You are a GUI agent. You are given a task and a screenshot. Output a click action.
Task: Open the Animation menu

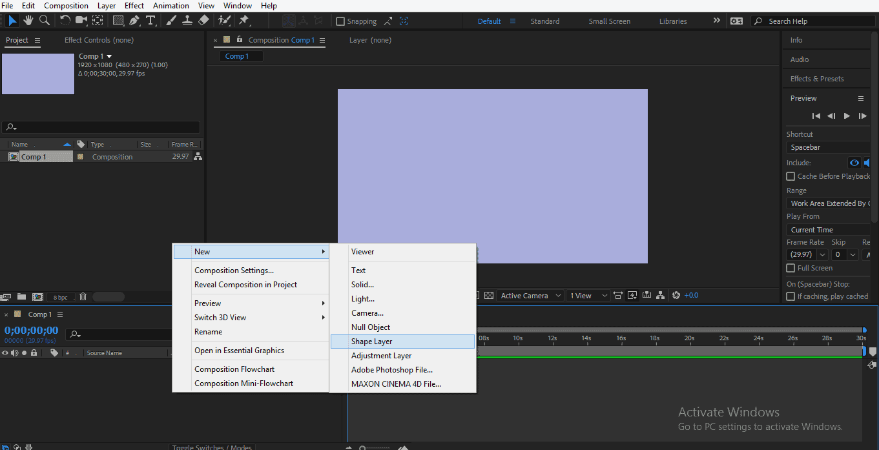(x=171, y=5)
